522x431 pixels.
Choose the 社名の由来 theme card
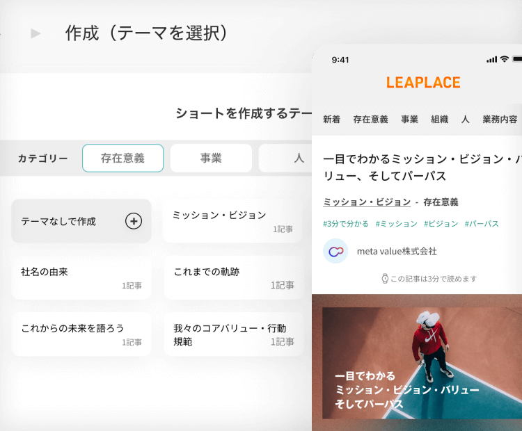pyautogui.click(x=81, y=277)
